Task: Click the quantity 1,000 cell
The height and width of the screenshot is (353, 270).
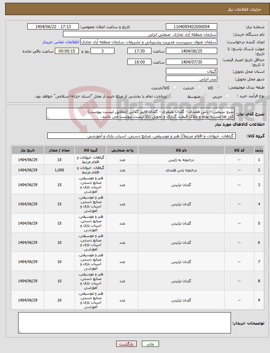Action: [59, 170]
